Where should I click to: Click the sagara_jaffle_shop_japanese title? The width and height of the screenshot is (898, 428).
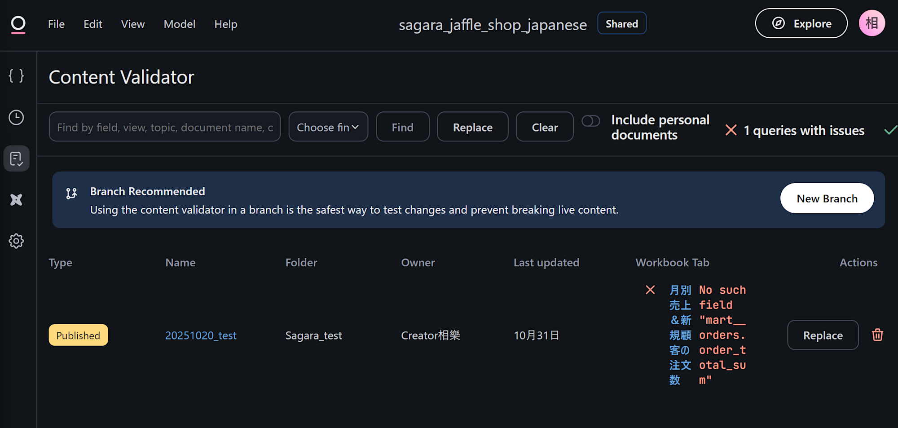pyautogui.click(x=493, y=25)
